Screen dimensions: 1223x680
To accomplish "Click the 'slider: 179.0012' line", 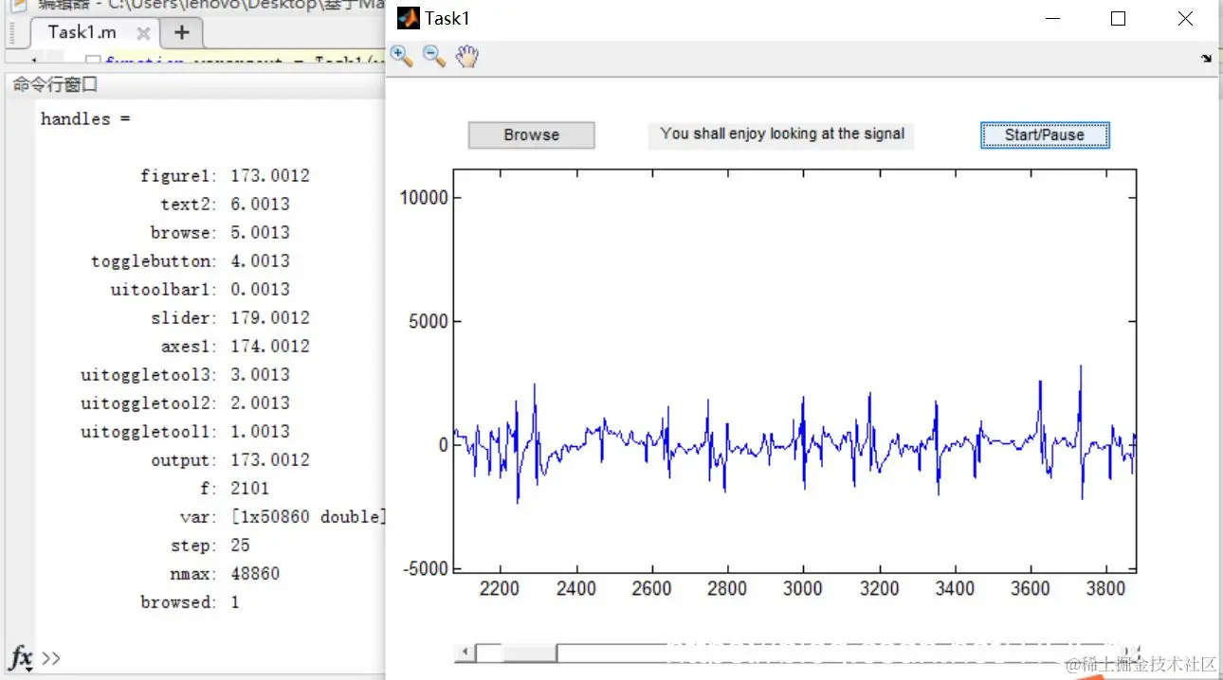I will tap(229, 318).
